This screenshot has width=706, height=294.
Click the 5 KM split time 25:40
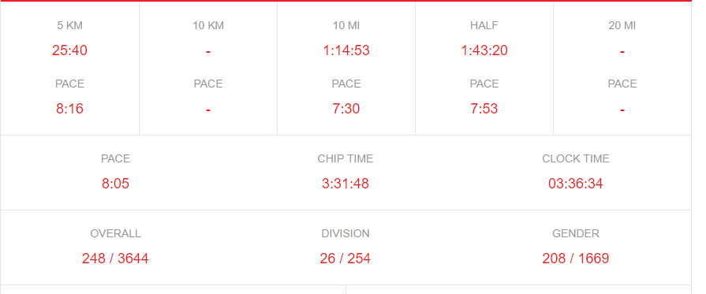(69, 50)
